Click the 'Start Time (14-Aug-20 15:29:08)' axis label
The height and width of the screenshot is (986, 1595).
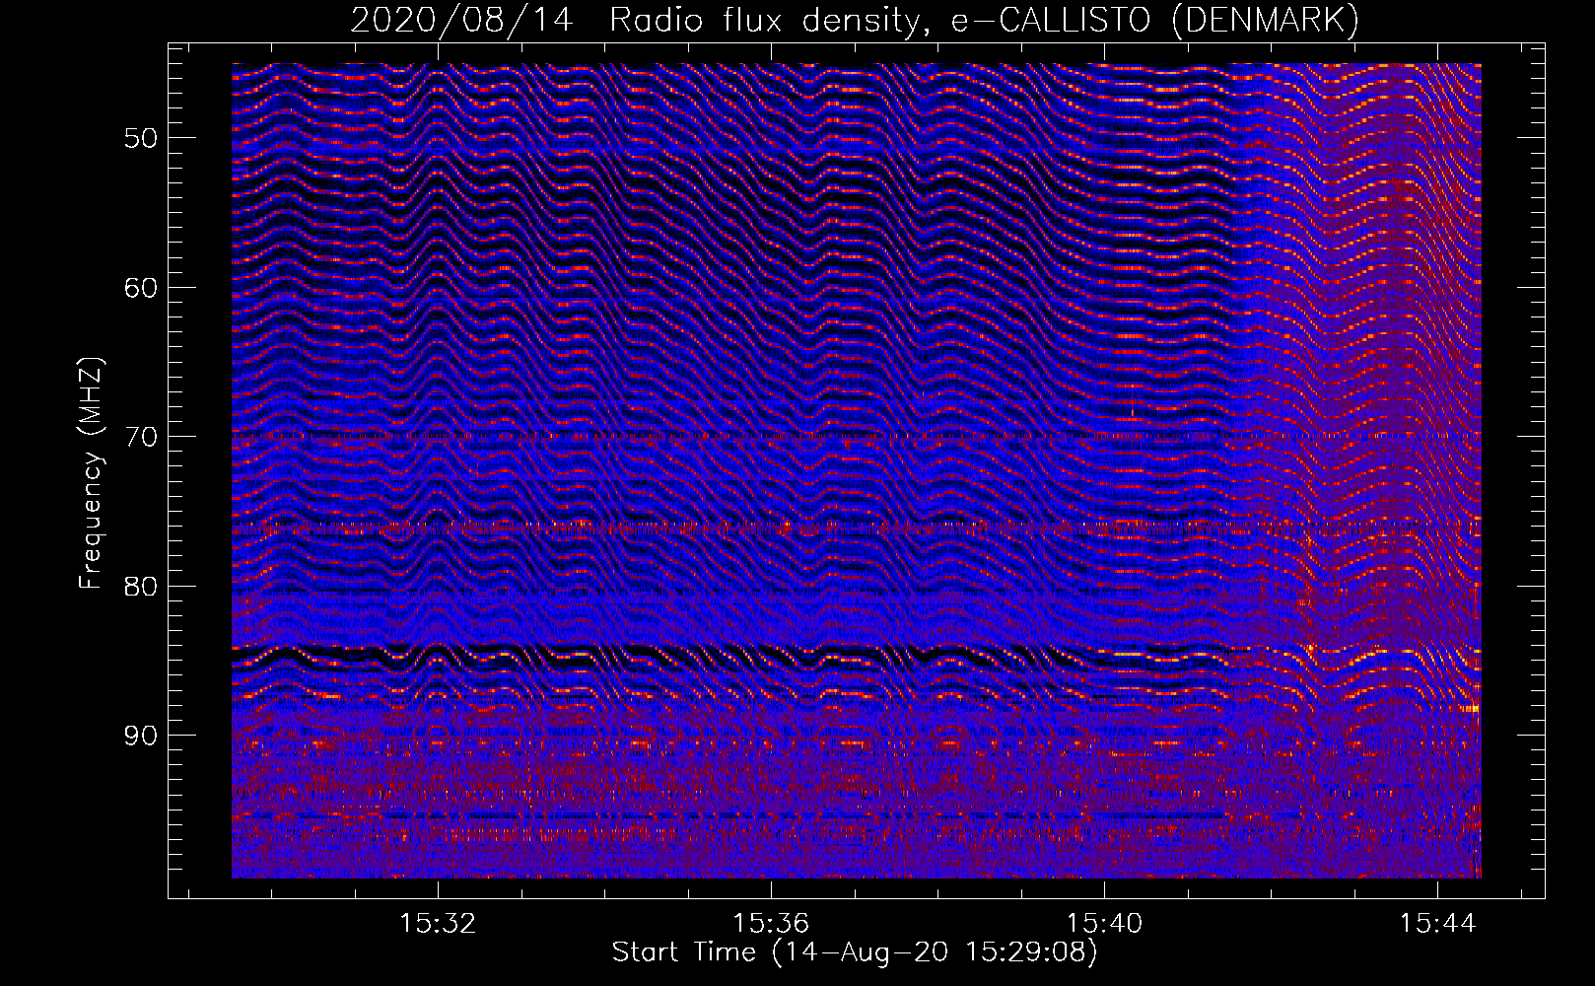coord(855,952)
